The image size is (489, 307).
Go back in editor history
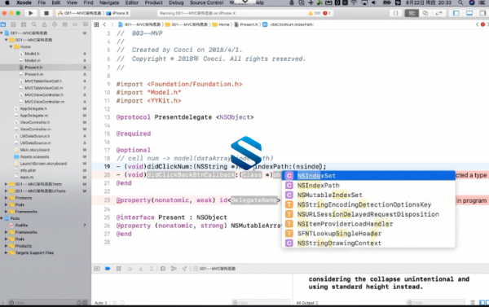(x=104, y=24)
